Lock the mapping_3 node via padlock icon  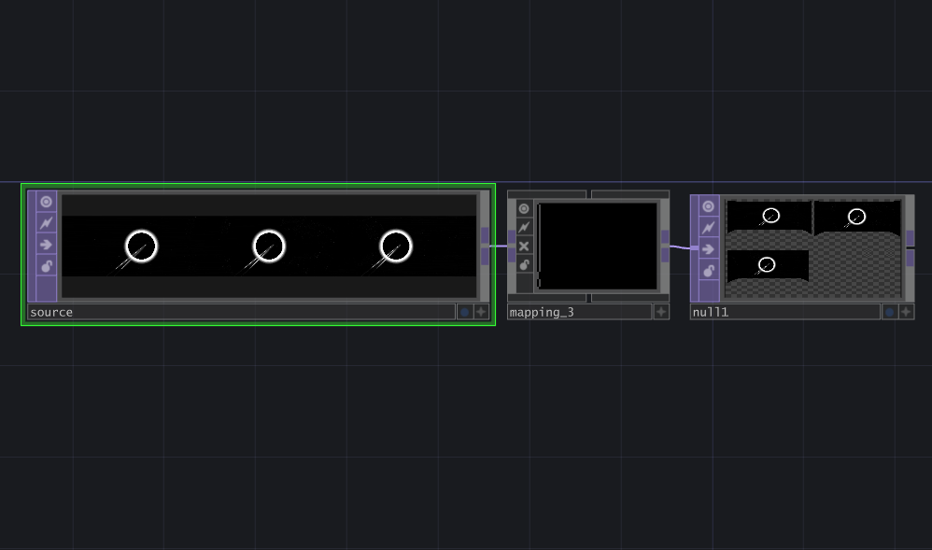tap(524, 265)
